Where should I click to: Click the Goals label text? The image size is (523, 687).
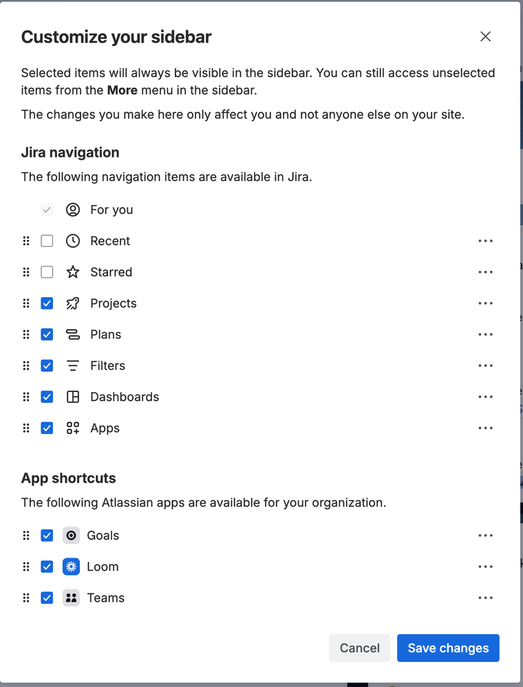tap(103, 536)
